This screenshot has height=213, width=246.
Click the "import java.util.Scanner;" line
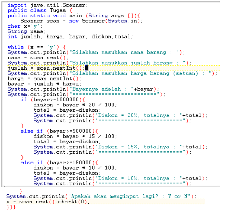[48, 5]
